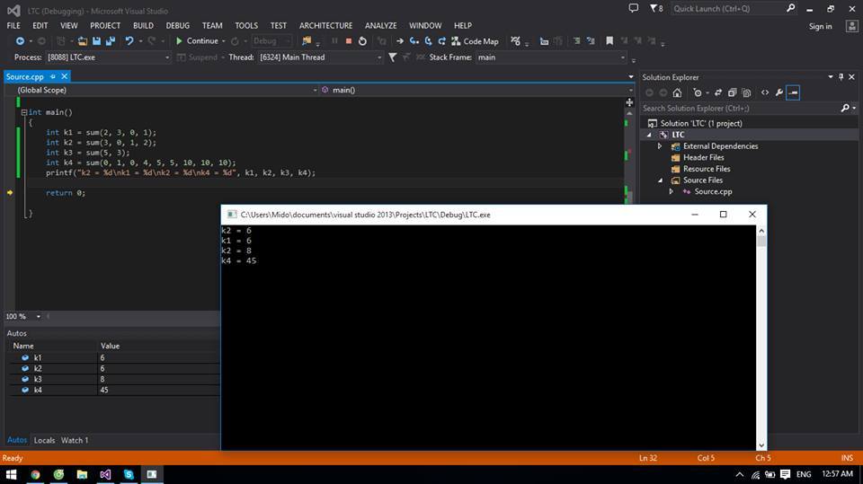This screenshot has width=863, height=484.
Task: Click the Undo arrow icon
Action: pos(130,41)
